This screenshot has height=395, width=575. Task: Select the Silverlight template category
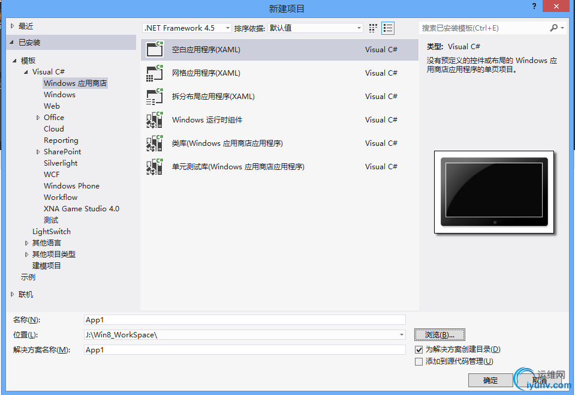[60, 163]
